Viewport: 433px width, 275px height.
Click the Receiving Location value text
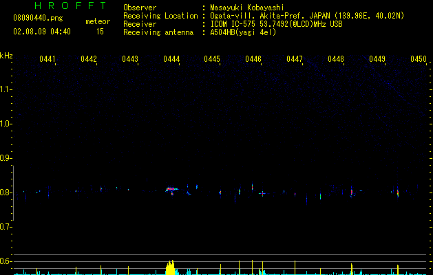pyautogui.click(x=307, y=16)
